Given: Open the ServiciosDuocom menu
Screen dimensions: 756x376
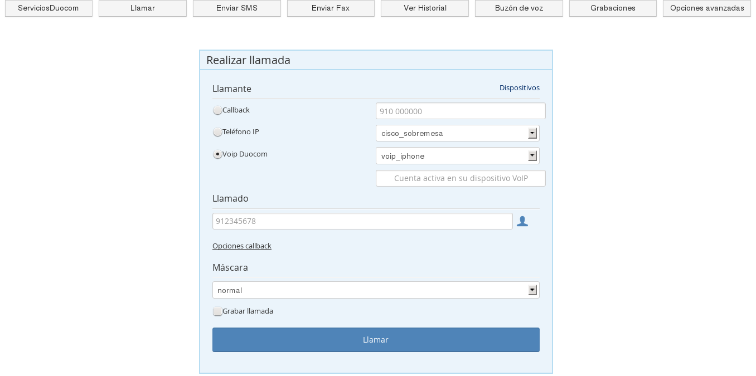Looking at the screenshot, I should point(49,8).
